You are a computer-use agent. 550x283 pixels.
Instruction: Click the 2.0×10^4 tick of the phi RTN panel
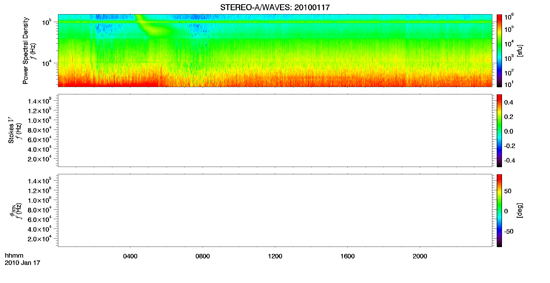40,238
